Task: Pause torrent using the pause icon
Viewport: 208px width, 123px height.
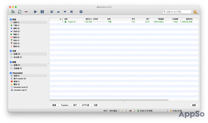Action: (42, 12)
